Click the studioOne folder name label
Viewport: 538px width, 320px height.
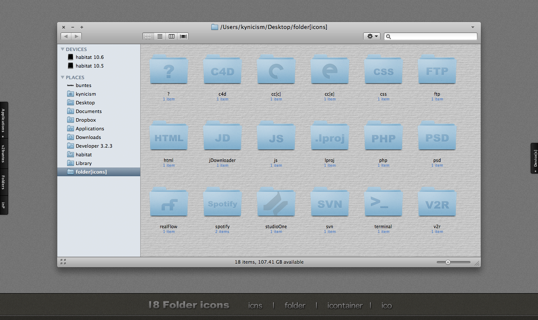click(x=276, y=226)
